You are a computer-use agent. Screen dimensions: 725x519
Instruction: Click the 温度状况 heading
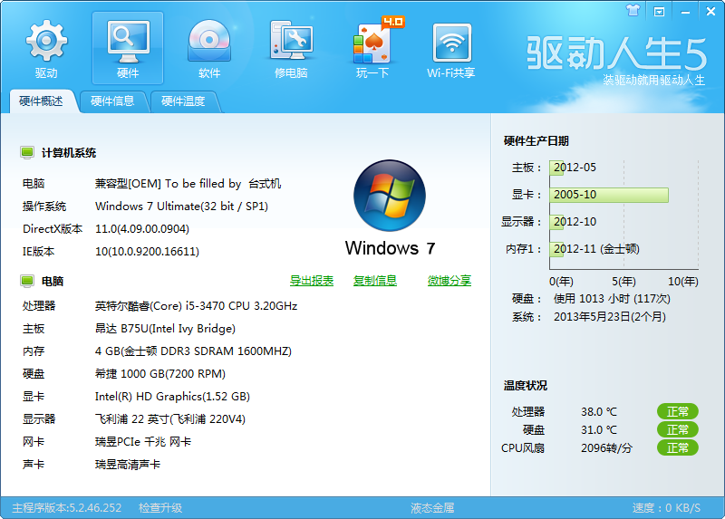526,386
